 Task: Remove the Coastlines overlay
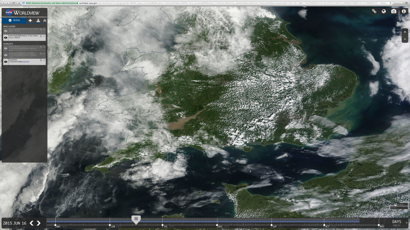pos(44,60)
